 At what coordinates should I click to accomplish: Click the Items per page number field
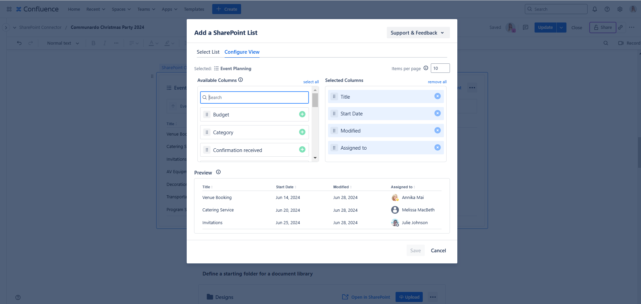point(440,68)
